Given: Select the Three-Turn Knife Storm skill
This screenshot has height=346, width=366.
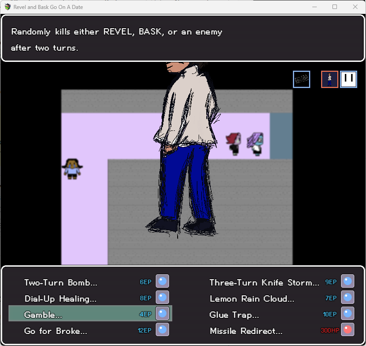Looking at the screenshot, I should (x=276, y=281).
